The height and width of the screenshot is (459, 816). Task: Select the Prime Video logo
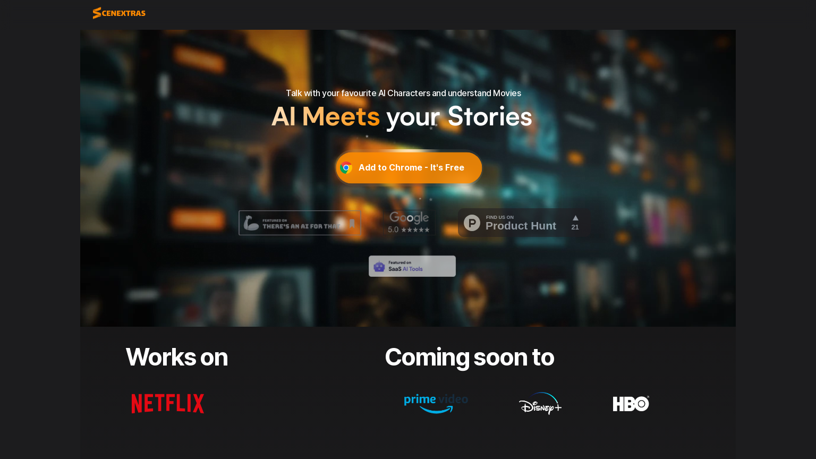pos(436,404)
